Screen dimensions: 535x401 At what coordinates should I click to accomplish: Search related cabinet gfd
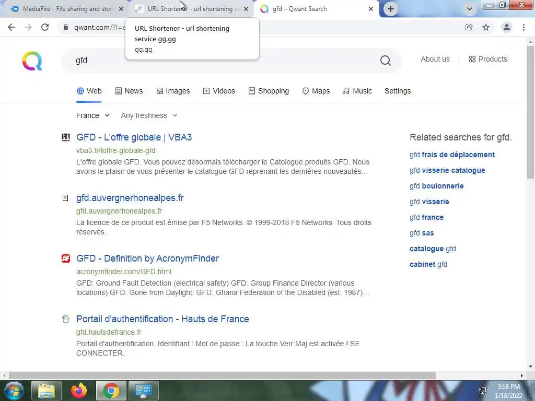428,264
